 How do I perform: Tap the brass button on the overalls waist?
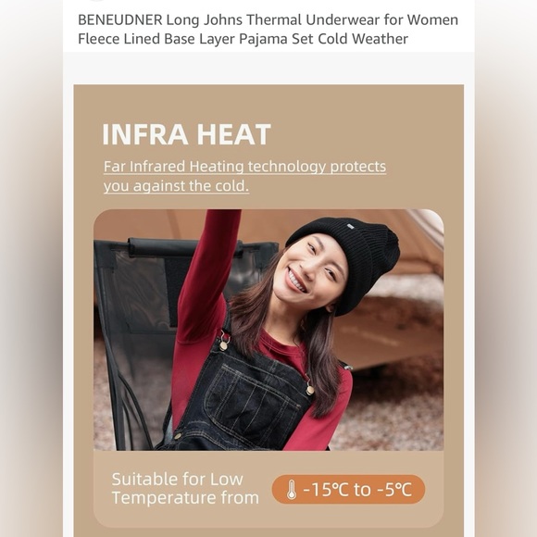[x=178, y=436]
